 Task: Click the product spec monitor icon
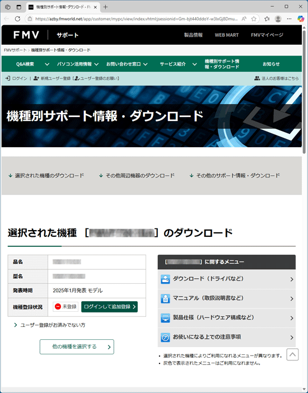coord(165,318)
